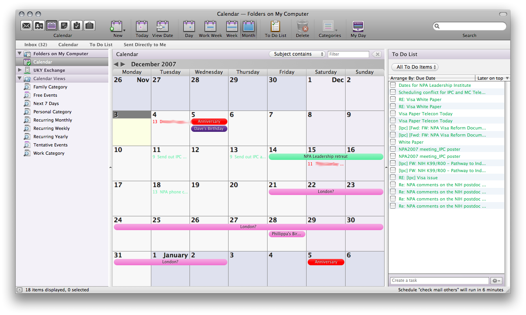The image size is (526, 315).
Task: Open the Address Book view icon
Action: click(39, 26)
